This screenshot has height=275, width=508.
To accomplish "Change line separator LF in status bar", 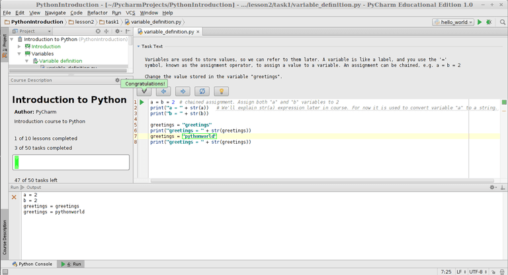I will point(461,272).
